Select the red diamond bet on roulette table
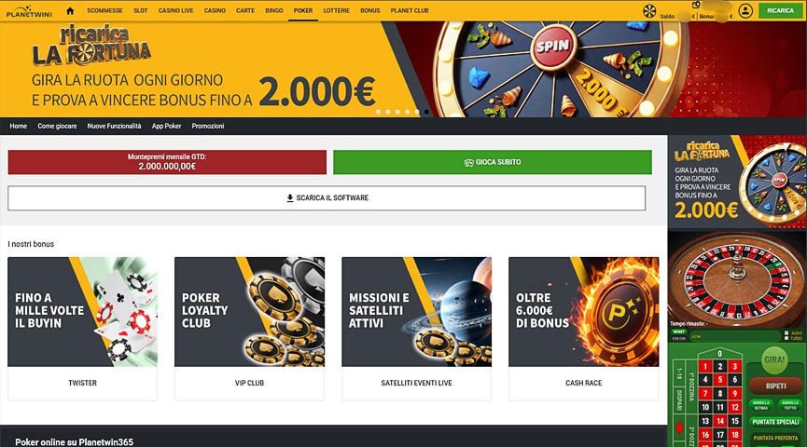Viewport: 807px width, 447px height. (680, 427)
